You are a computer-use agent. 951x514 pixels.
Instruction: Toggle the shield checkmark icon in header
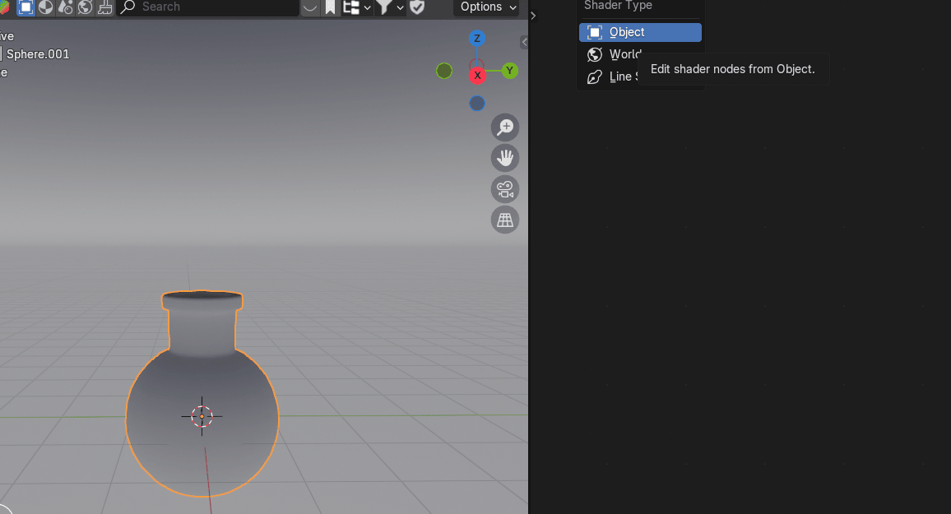417,7
